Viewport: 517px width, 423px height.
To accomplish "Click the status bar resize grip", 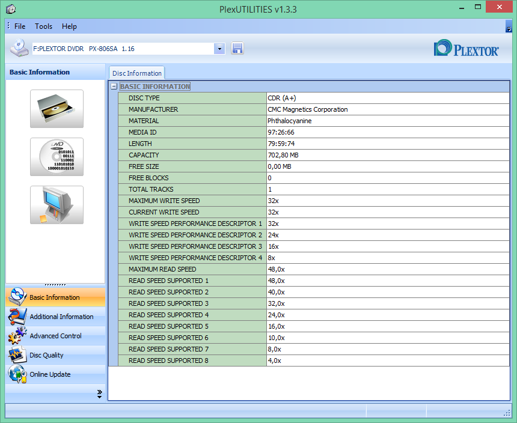I will pos(507,413).
